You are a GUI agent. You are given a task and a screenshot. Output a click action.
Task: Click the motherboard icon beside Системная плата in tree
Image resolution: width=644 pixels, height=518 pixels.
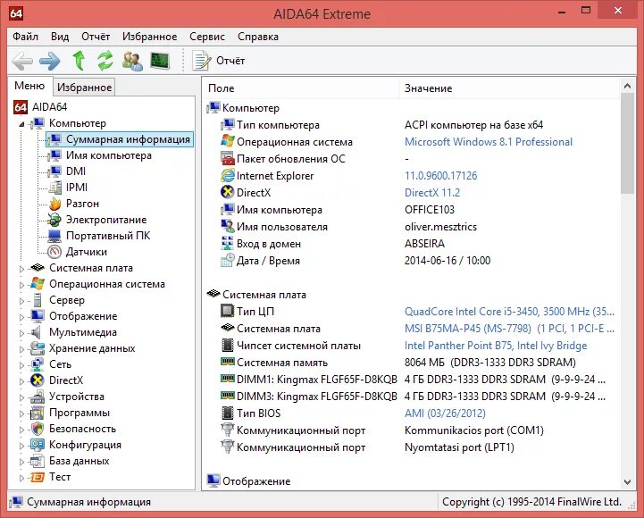coord(38,268)
